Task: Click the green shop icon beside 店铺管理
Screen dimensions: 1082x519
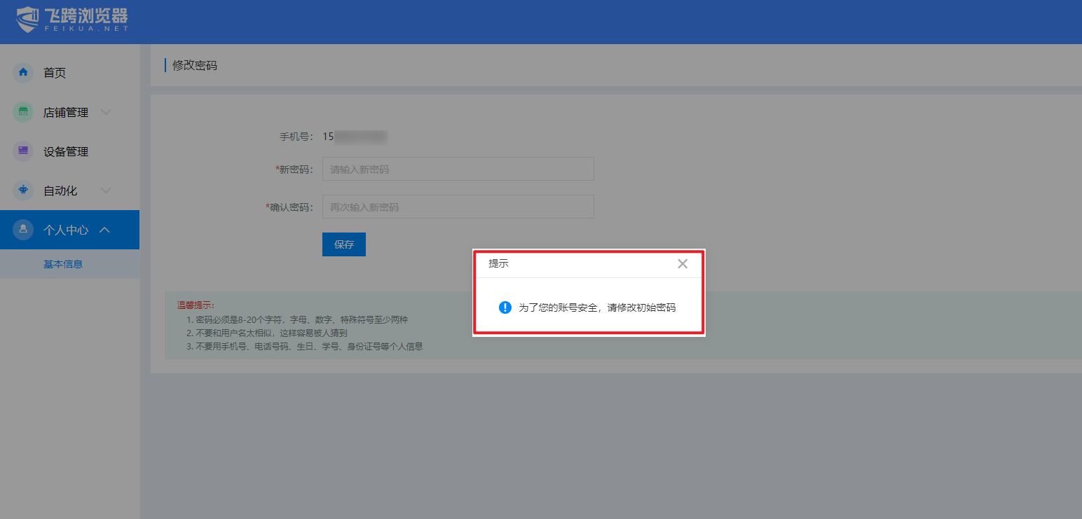Action: coord(23,112)
